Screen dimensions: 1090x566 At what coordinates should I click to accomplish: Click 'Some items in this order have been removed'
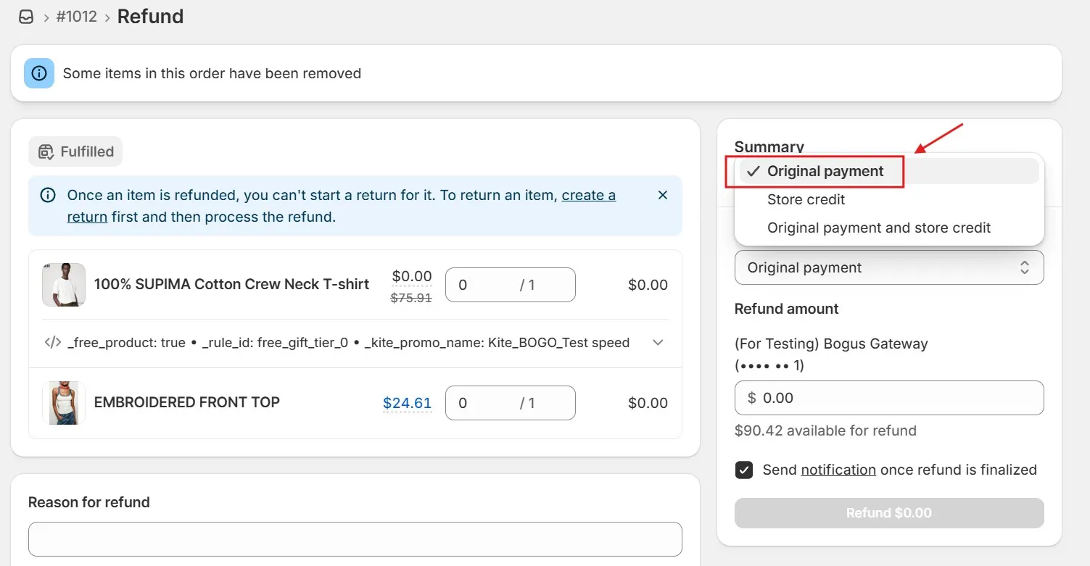point(212,73)
